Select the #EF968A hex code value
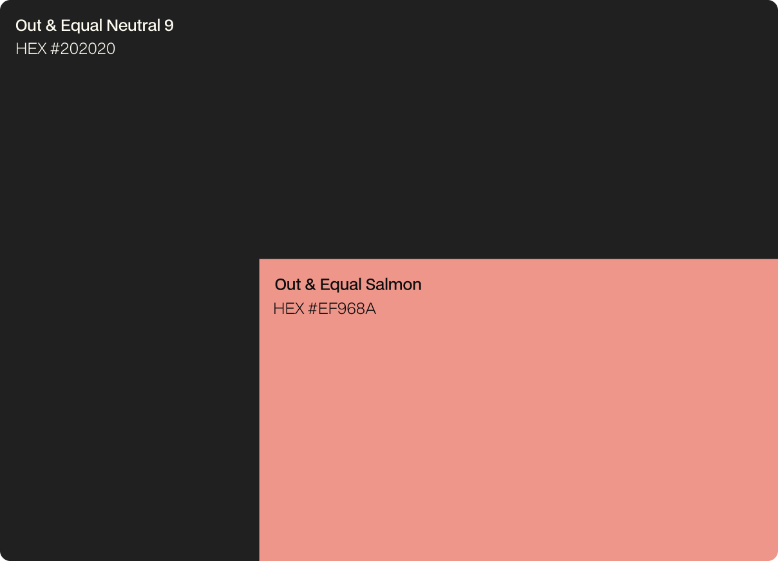Viewport: 778px width, 561px height. tap(341, 309)
